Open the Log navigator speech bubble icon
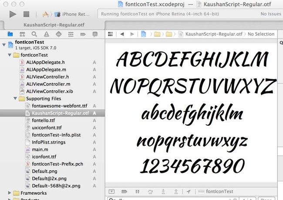The height and width of the screenshot is (200, 283). (x=95, y=34)
